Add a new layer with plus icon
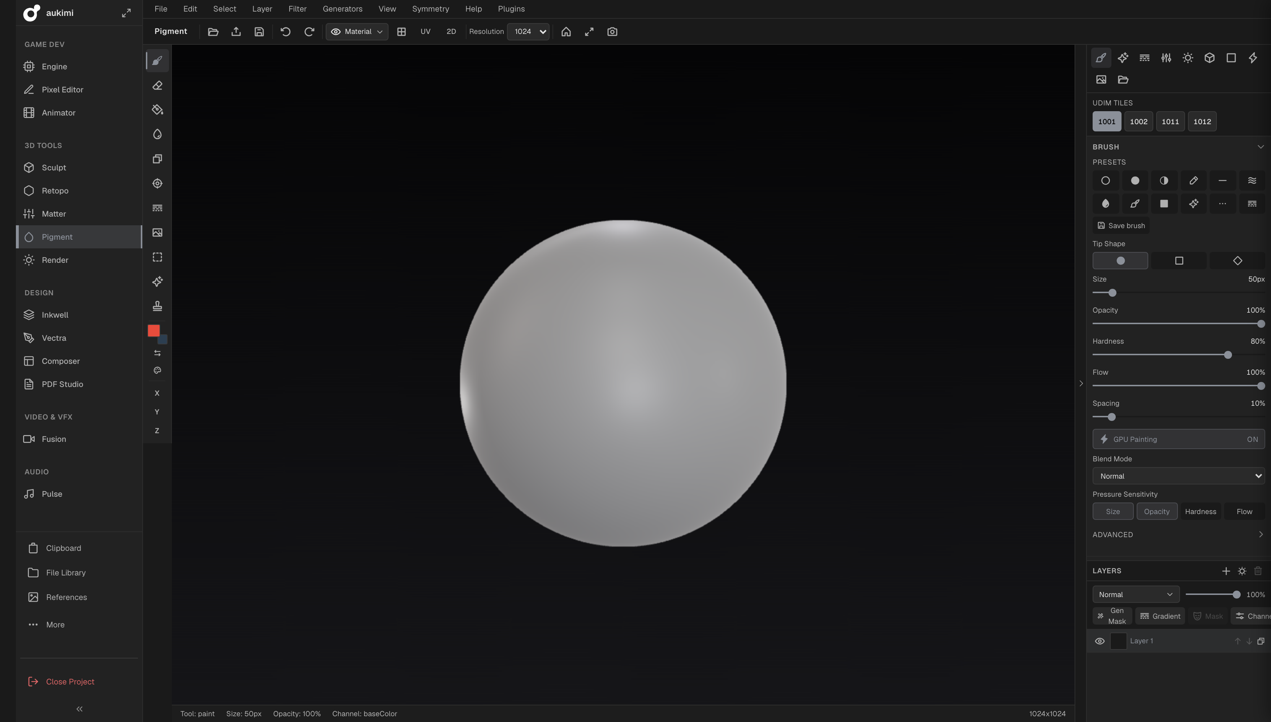 tap(1226, 571)
